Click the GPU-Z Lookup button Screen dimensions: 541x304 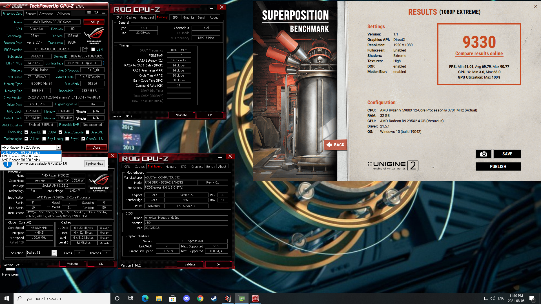click(94, 22)
